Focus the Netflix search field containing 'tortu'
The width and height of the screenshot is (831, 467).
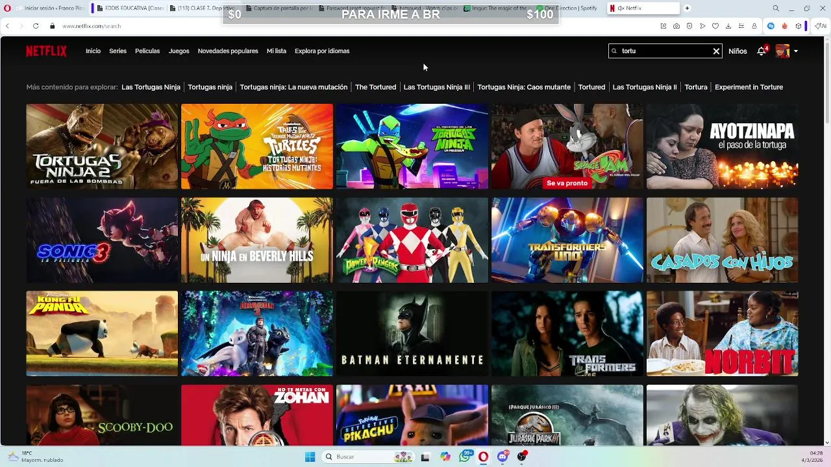665,51
